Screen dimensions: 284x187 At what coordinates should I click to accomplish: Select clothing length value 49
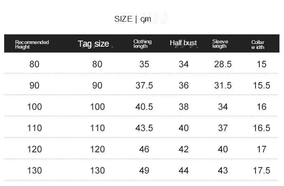[144, 170]
